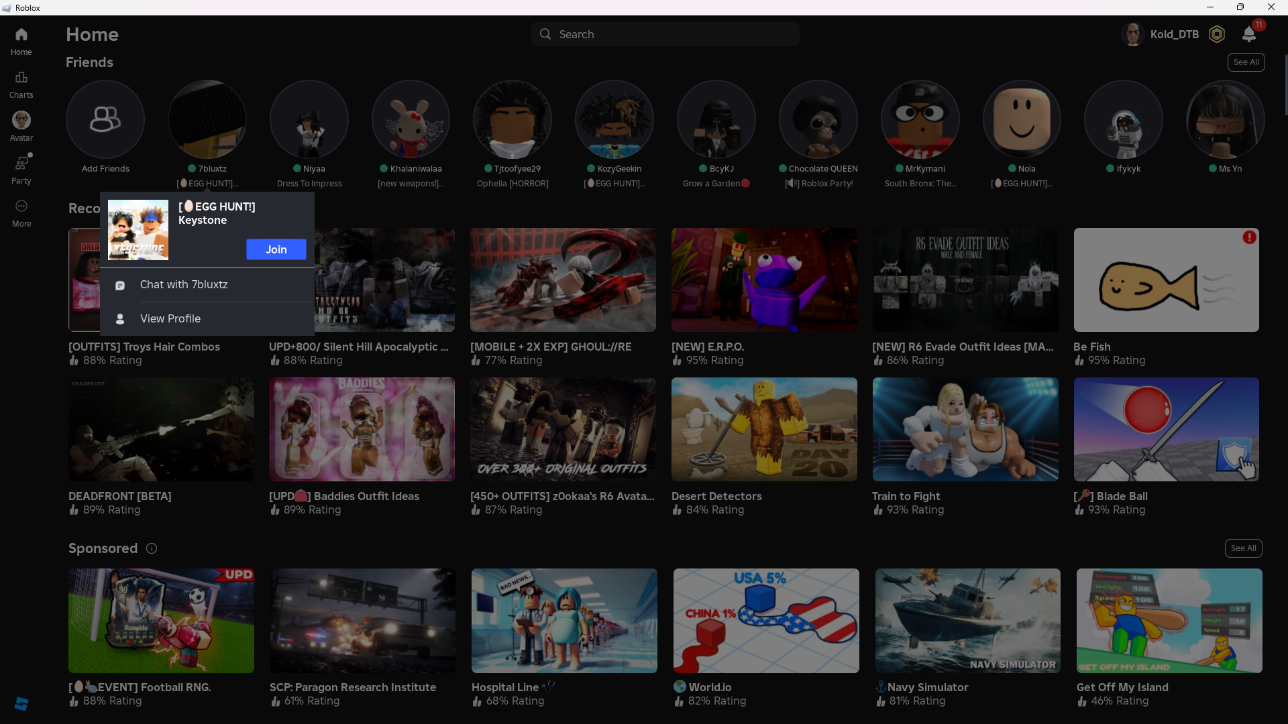Open SCP Paragon Research Institute thumbnail

tap(363, 621)
